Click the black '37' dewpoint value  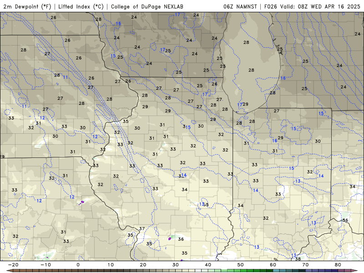point(142,229)
